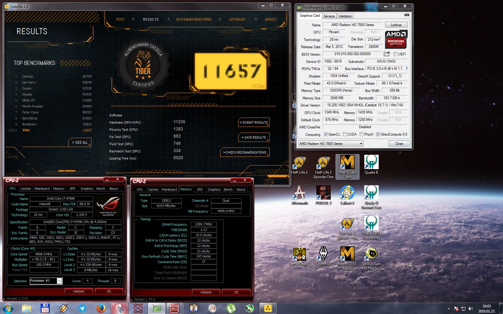Select Half-Life 2 Episode Two icon
This screenshot has width=503, height=314.
(x=347, y=228)
